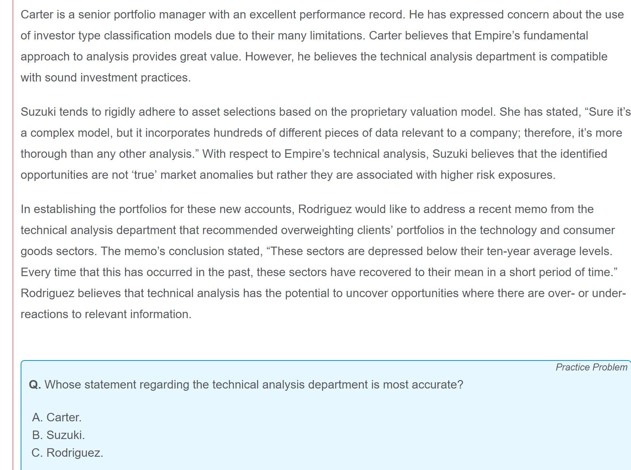
Task: Click the bold Q. question marker
Action: point(35,385)
